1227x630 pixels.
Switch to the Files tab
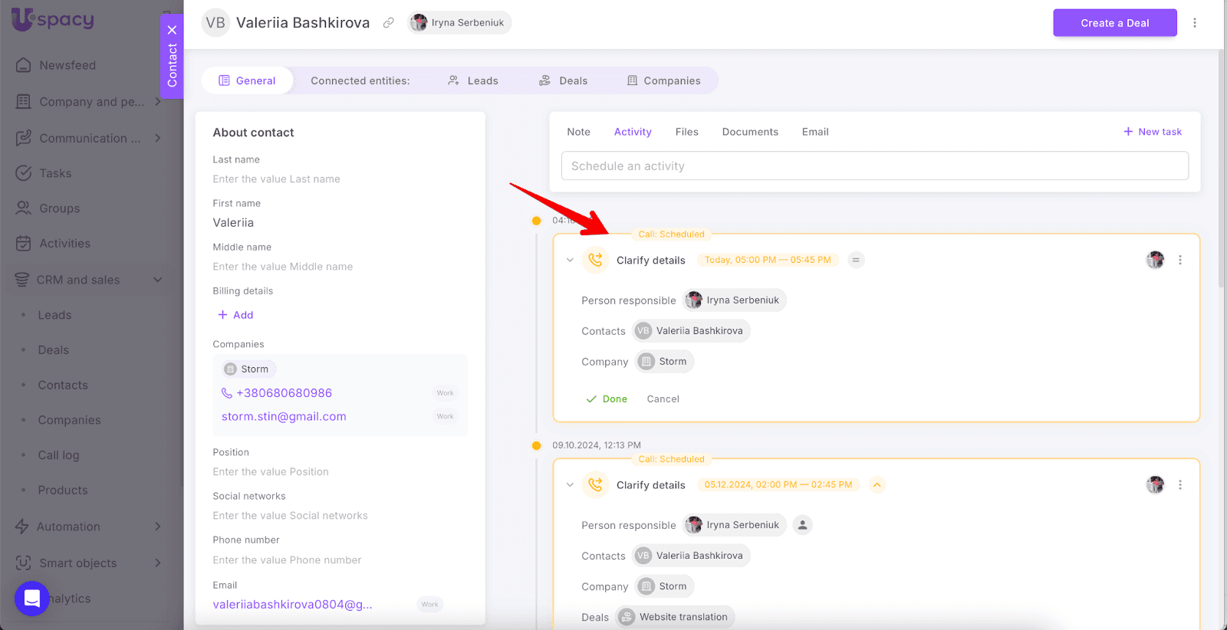click(686, 132)
